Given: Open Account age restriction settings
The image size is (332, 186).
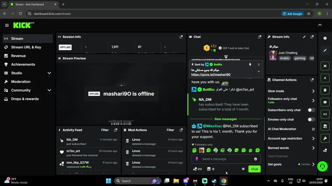Looking at the screenshot, I should point(291,138).
